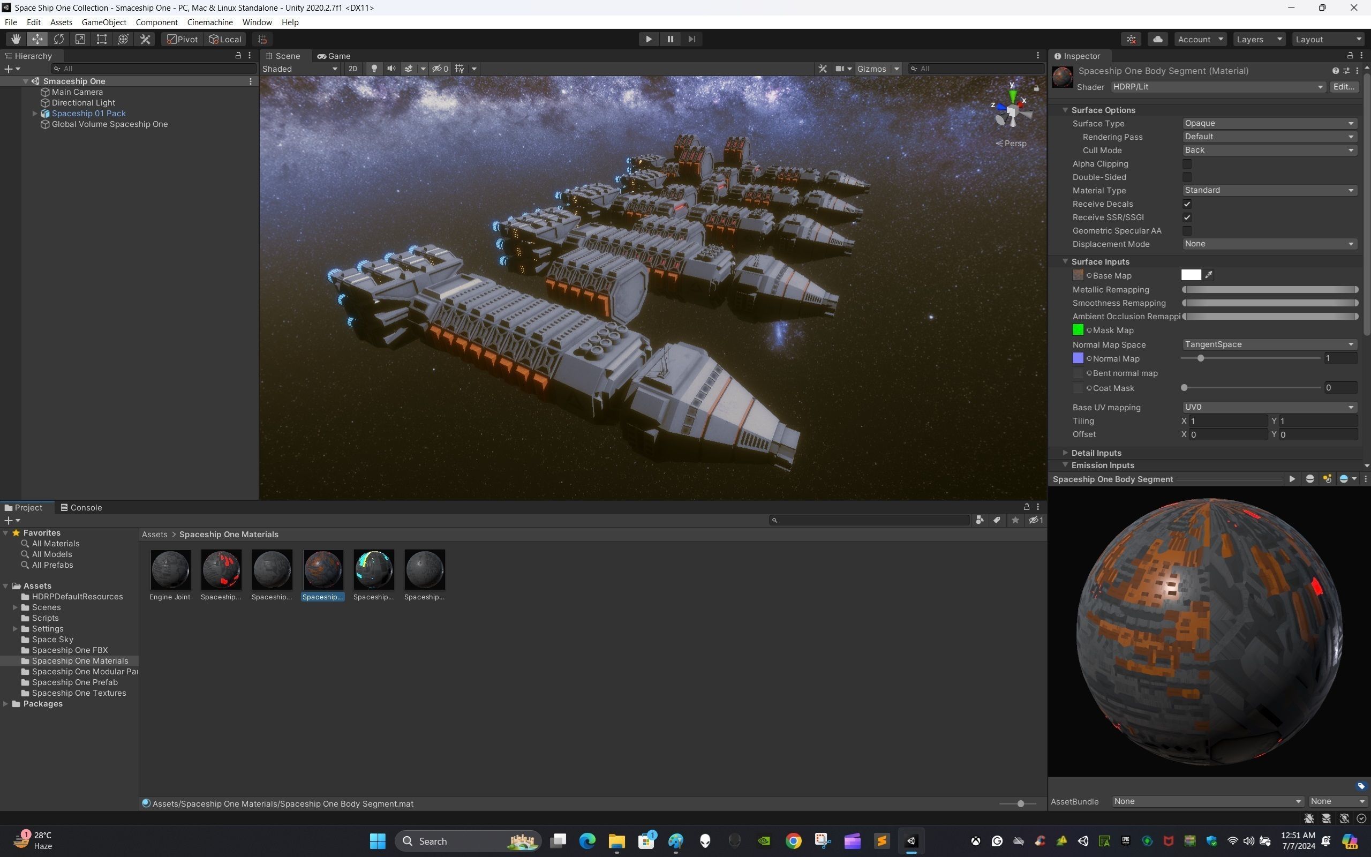This screenshot has width=1371, height=857.
Task: Open the Cinemachine menu
Action: 209,22
